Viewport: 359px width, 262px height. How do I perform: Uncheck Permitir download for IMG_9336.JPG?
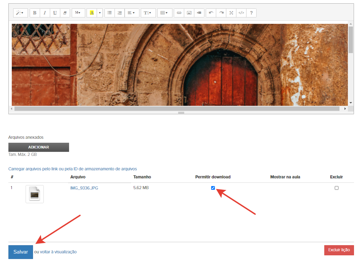[x=213, y=188]
